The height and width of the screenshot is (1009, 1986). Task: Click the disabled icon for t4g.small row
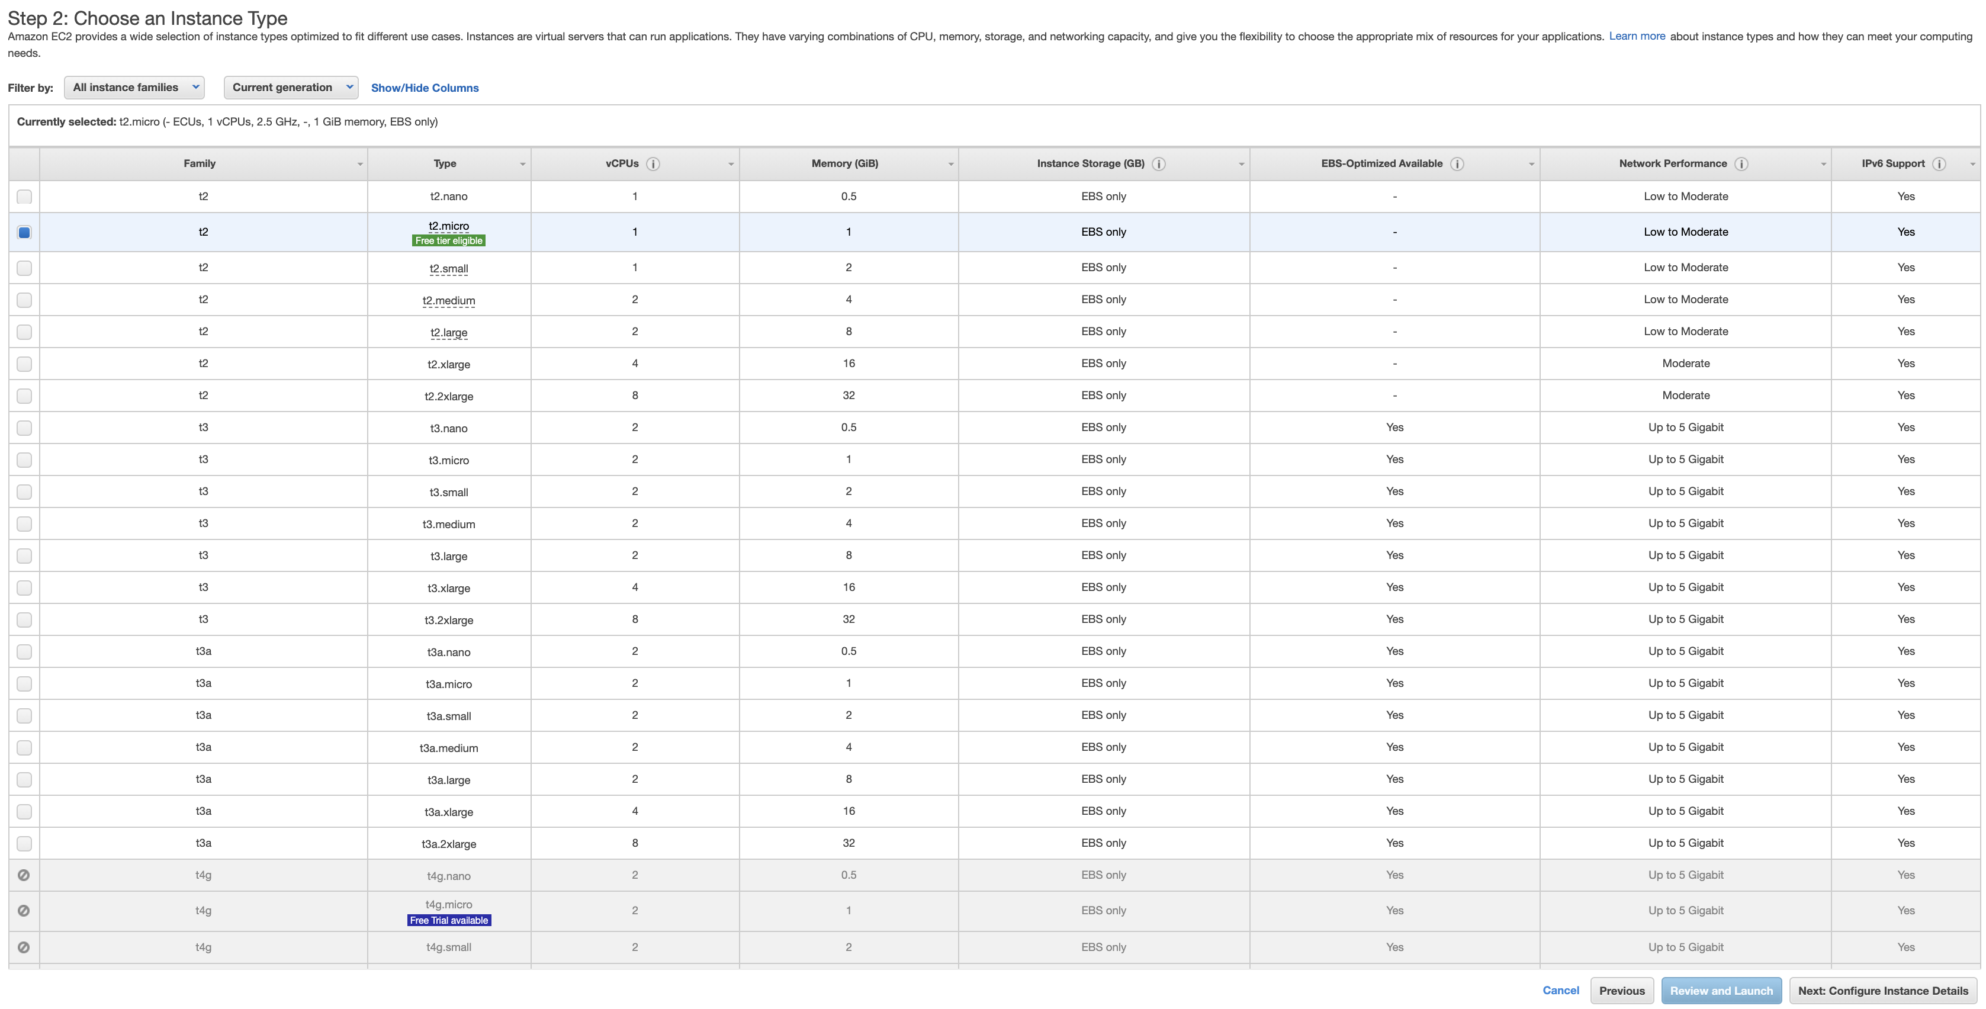24,947
